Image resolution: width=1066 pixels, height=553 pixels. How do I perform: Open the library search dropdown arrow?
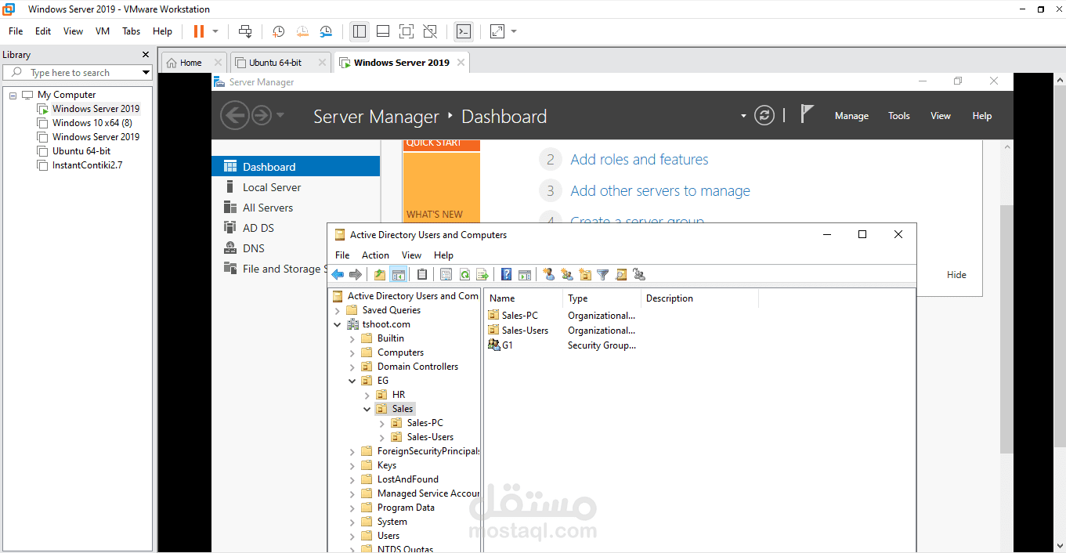tap(146, 73)
